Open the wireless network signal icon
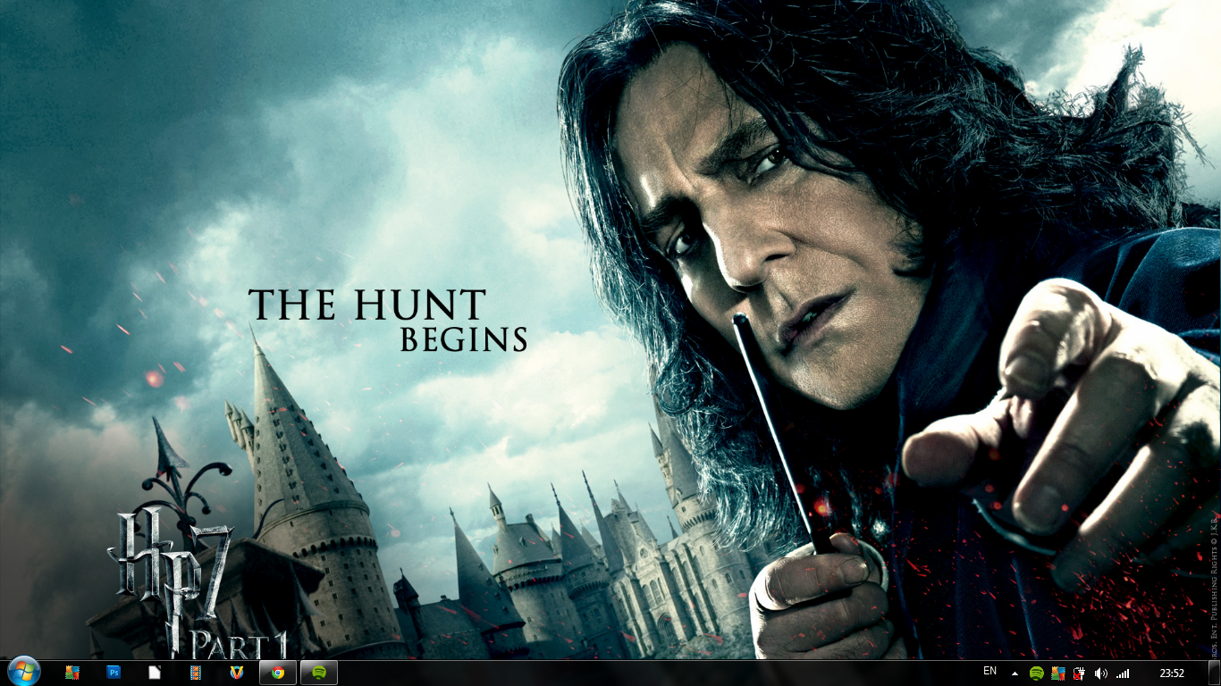The image size is (1221, 686). tap(1123, 673)
